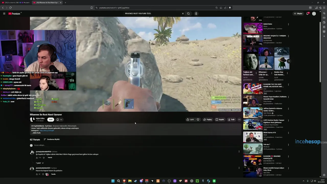Open the Brave sidebar settings gear
This screenshot has width=327, height=184.
(324, 175)
